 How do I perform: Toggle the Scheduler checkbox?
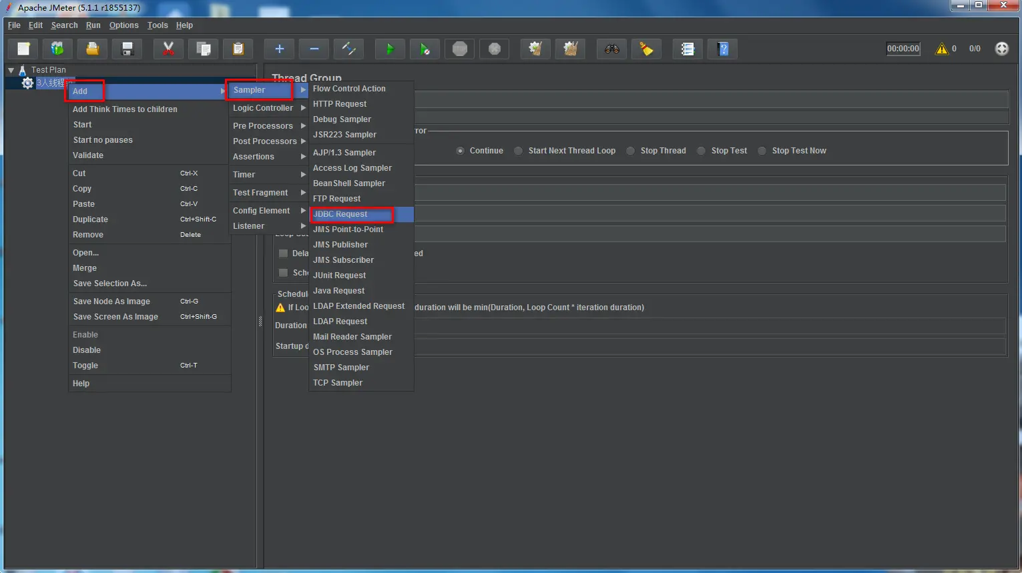click(283, 273)
